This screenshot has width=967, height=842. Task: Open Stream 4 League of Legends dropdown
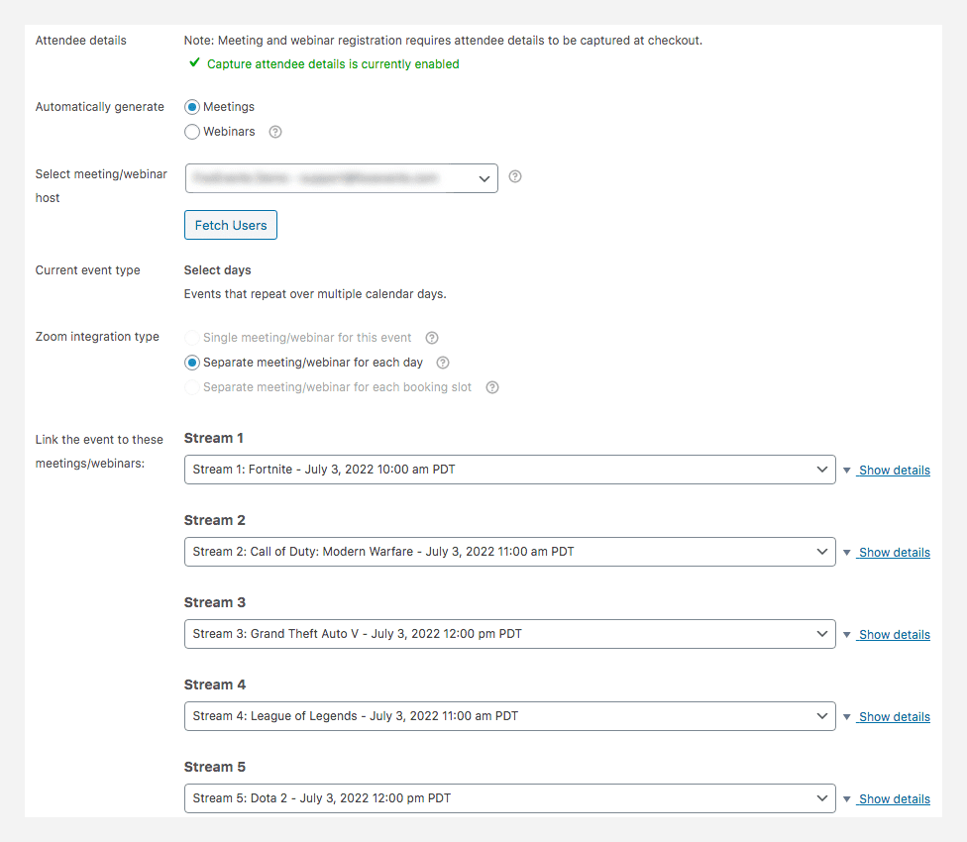coord(509,716)
